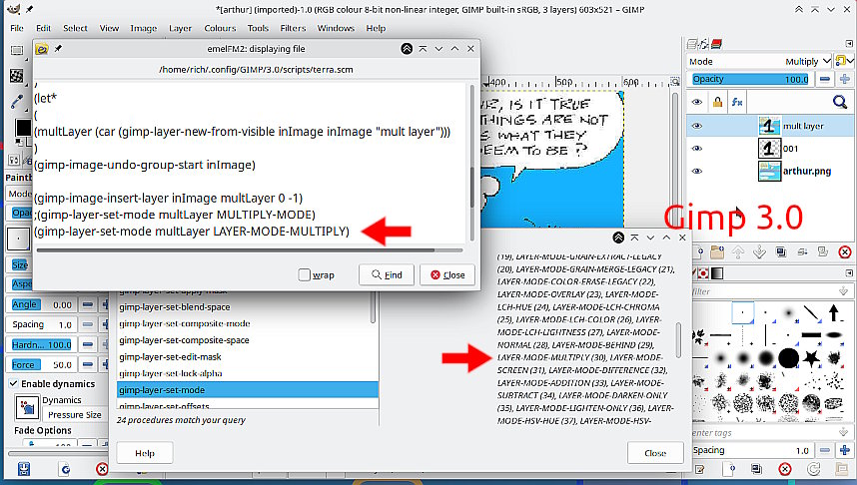Add a layer mask using mask icon
Image resolution: width=857 pixels, height=485 pixels.
[x=823, y=251]
